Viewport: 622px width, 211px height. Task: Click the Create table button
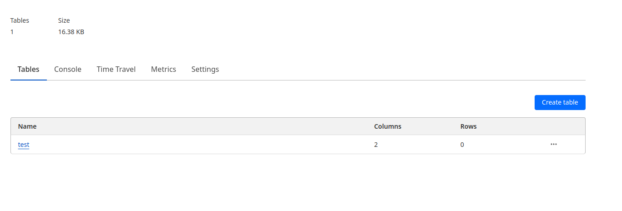(x=560, y=103)
